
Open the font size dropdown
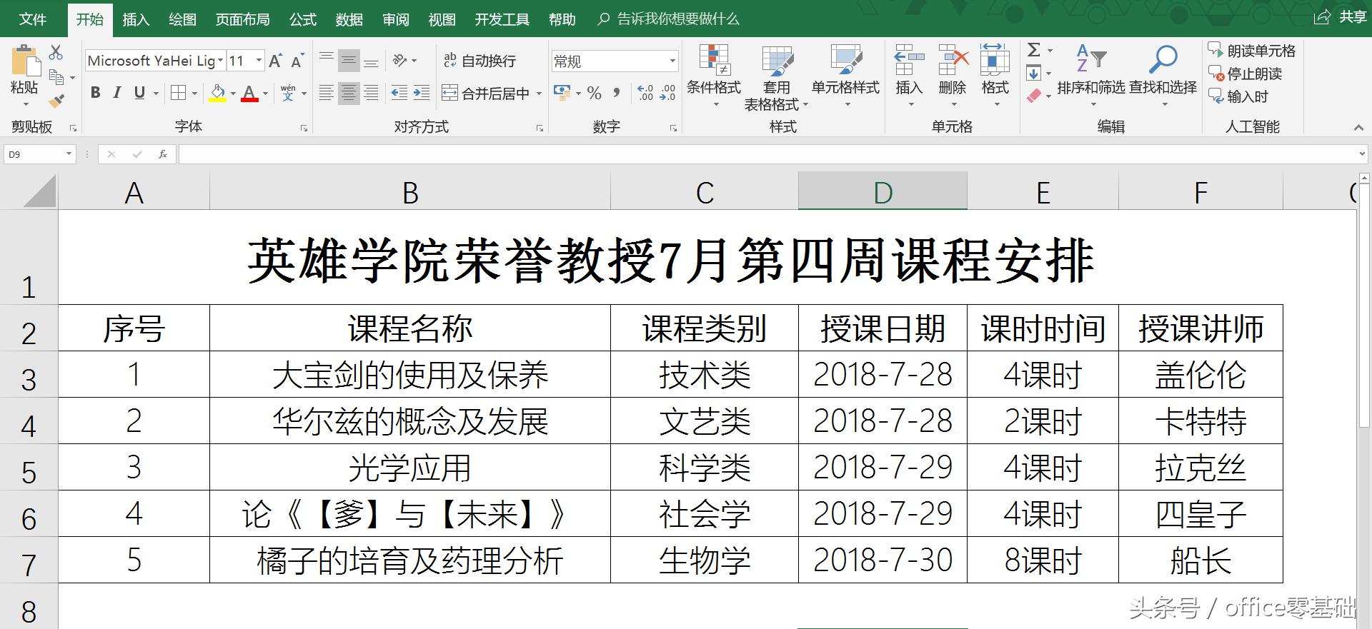(x=259, y=61)
